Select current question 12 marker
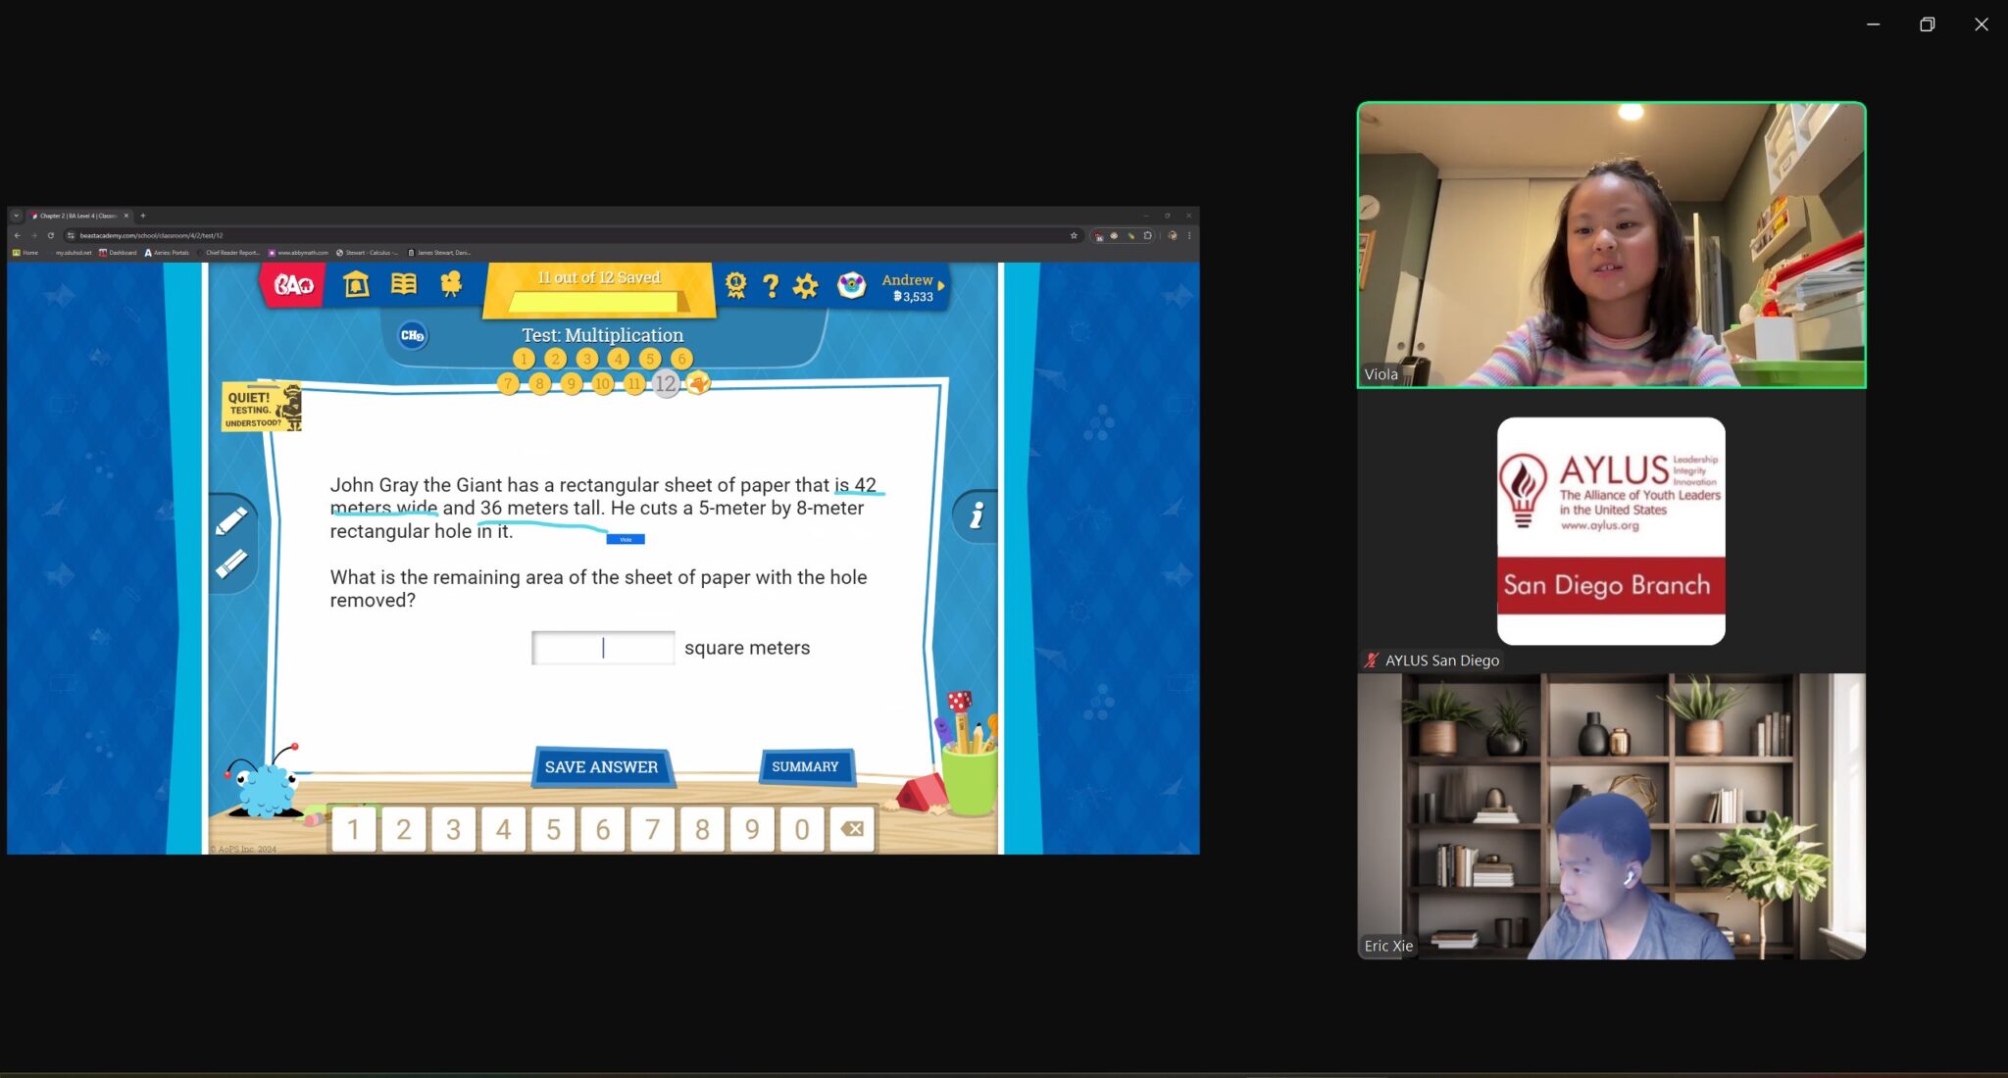The width and height of the screenshot is (2008, 1078). tap(666, 383)
